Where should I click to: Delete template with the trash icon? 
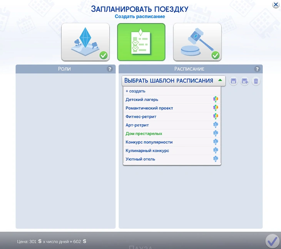coord(256,81)
